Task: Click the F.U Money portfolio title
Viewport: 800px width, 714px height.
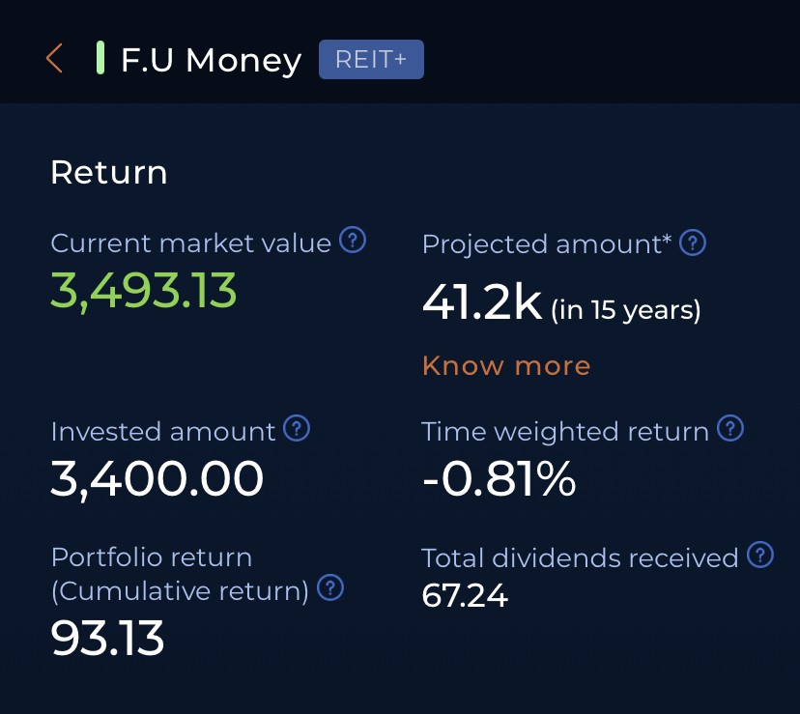Action: (211, 60)
